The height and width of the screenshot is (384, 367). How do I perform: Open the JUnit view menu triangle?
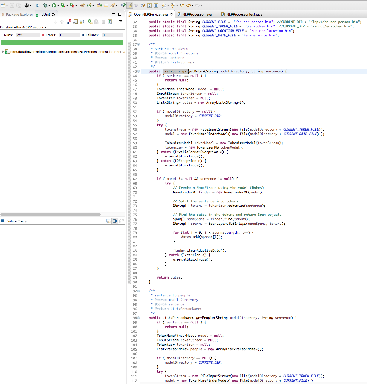[x=121, y=21]
